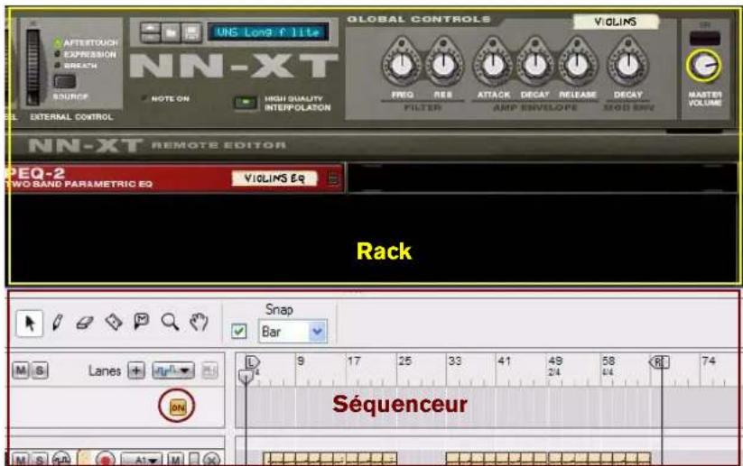Image resolution: width=743 pixels, height=466 pixels.
Task: Click bar 49 with 2/4 signature on ruler
Action: point(555,365)
